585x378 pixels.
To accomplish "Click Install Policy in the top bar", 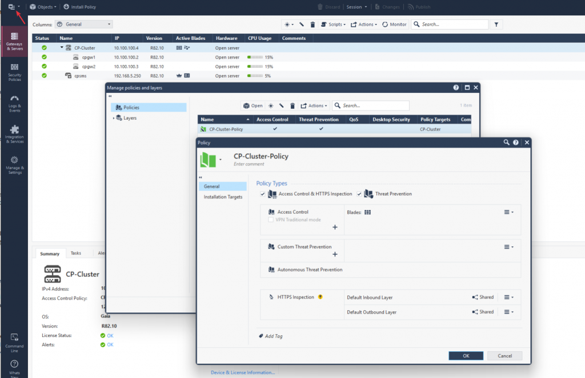I will pyautogui.click(x=79, y=7).
